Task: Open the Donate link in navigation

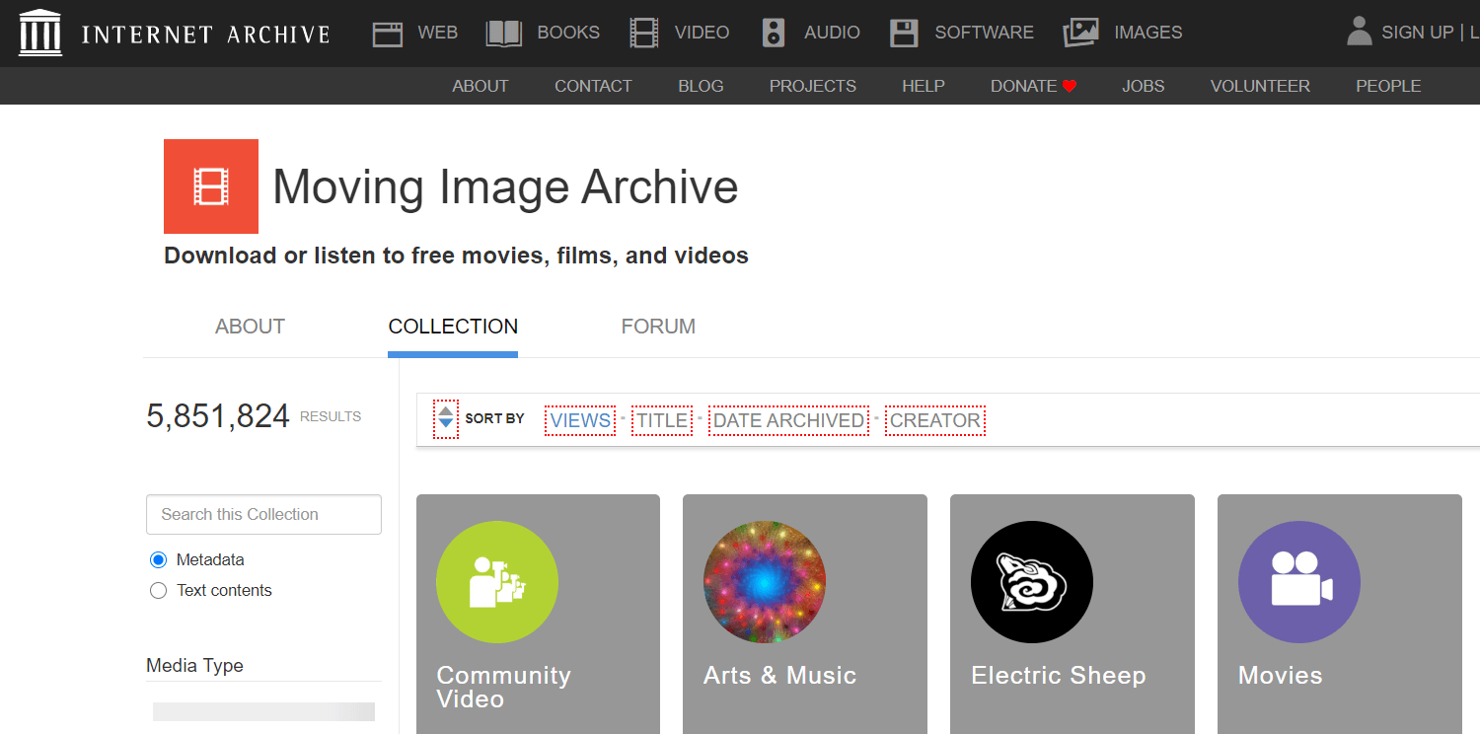Action: [1032, 86]
